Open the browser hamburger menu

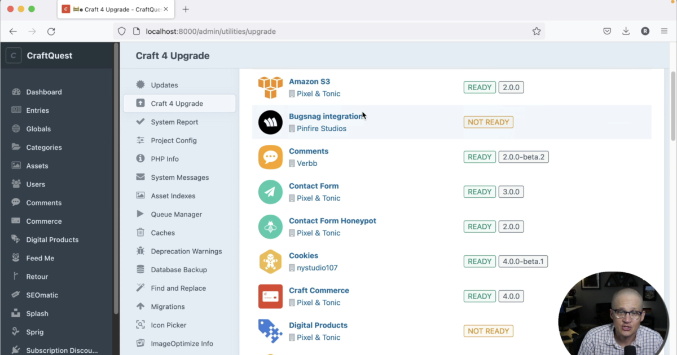(665, 32)
